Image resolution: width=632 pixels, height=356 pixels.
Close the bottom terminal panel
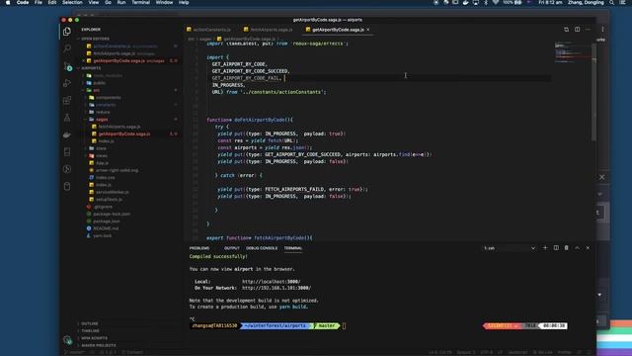(588, 248)
